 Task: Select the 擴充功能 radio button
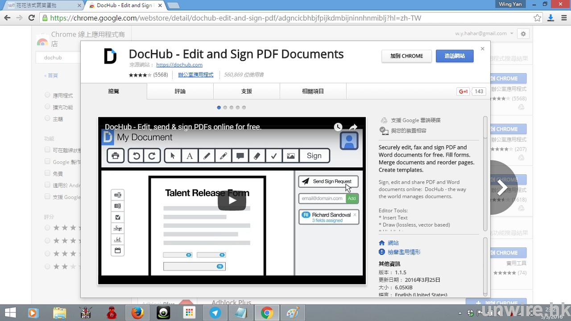(47, 107)
